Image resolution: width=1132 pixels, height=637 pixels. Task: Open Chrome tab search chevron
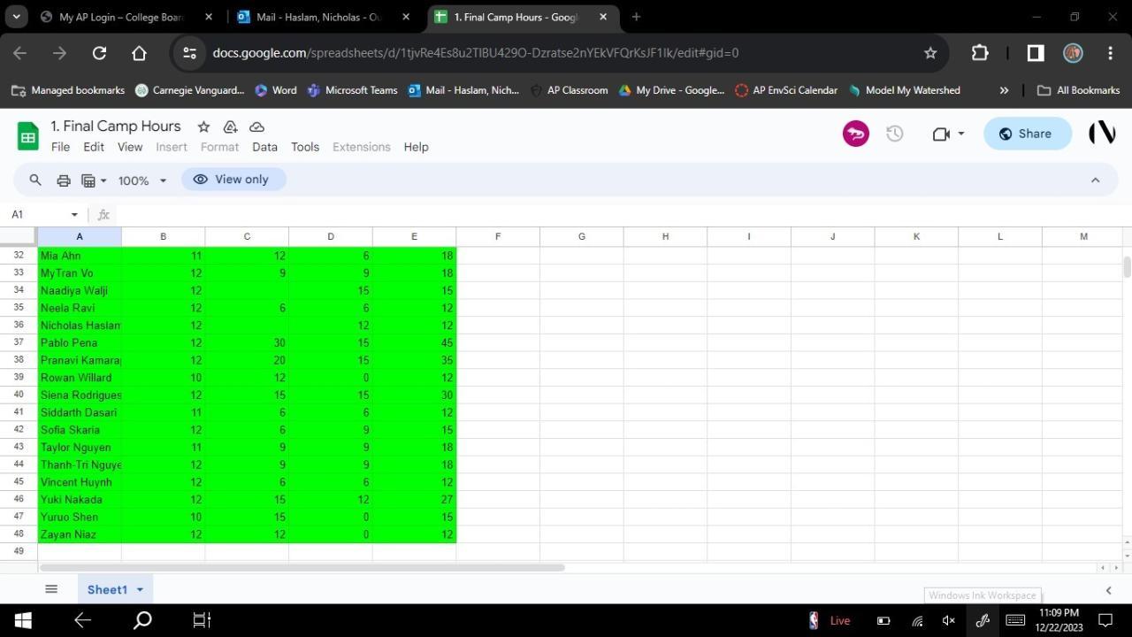coord(16,17)
